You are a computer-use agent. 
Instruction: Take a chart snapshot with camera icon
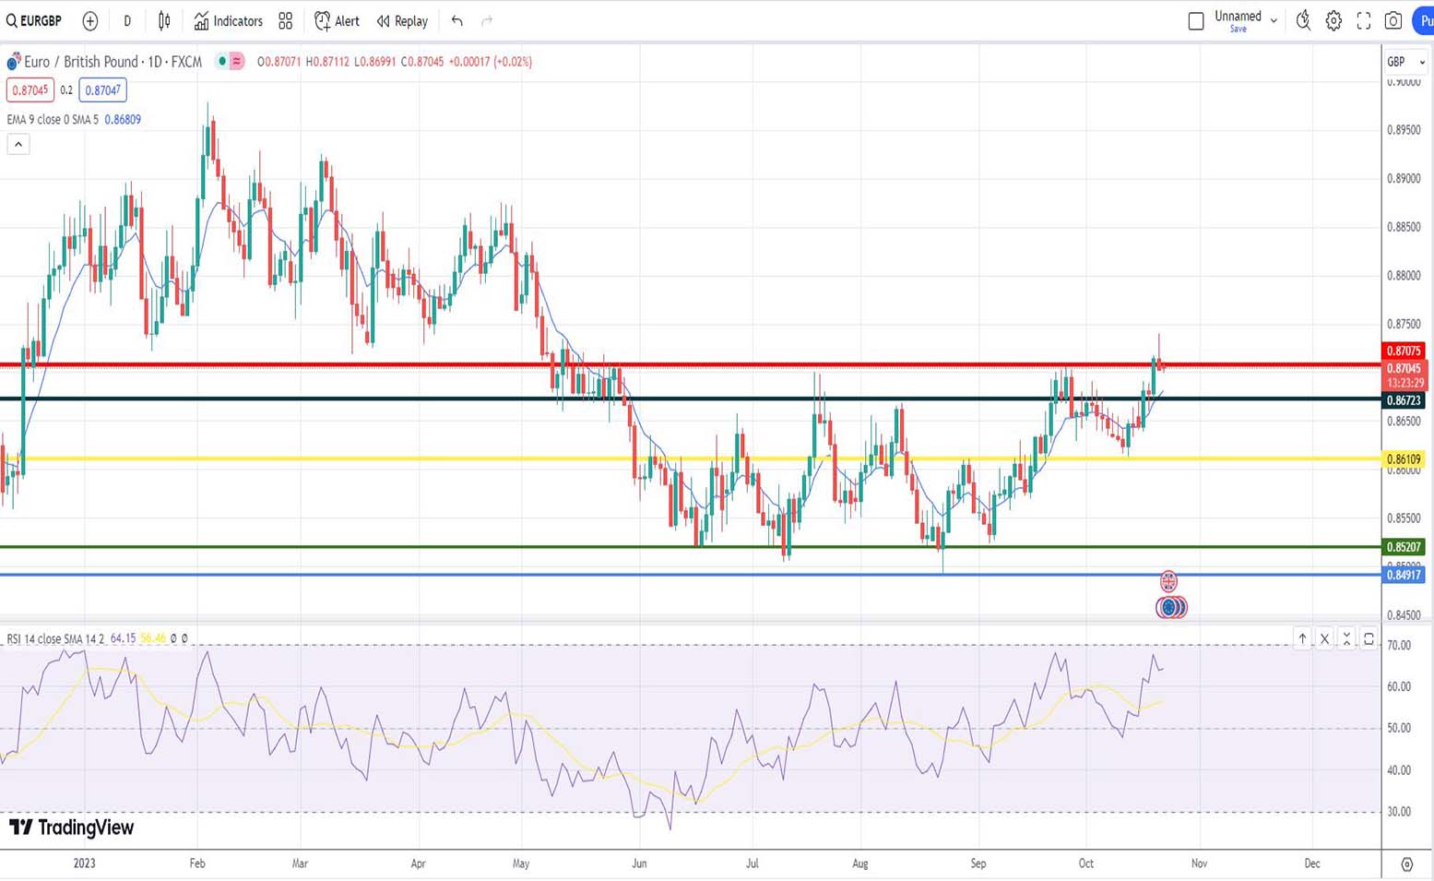tap(1393, 20)
